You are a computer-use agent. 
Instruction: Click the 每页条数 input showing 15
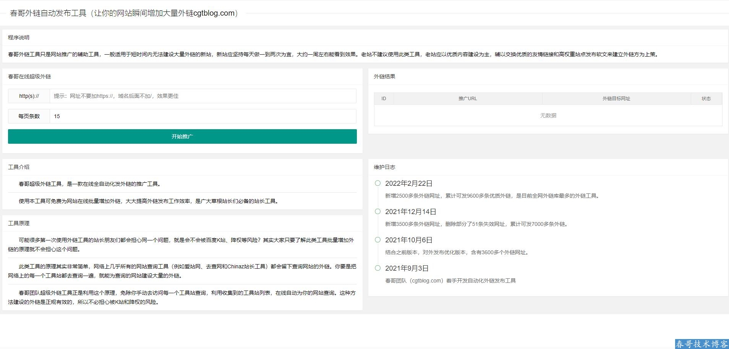point(202,116)
